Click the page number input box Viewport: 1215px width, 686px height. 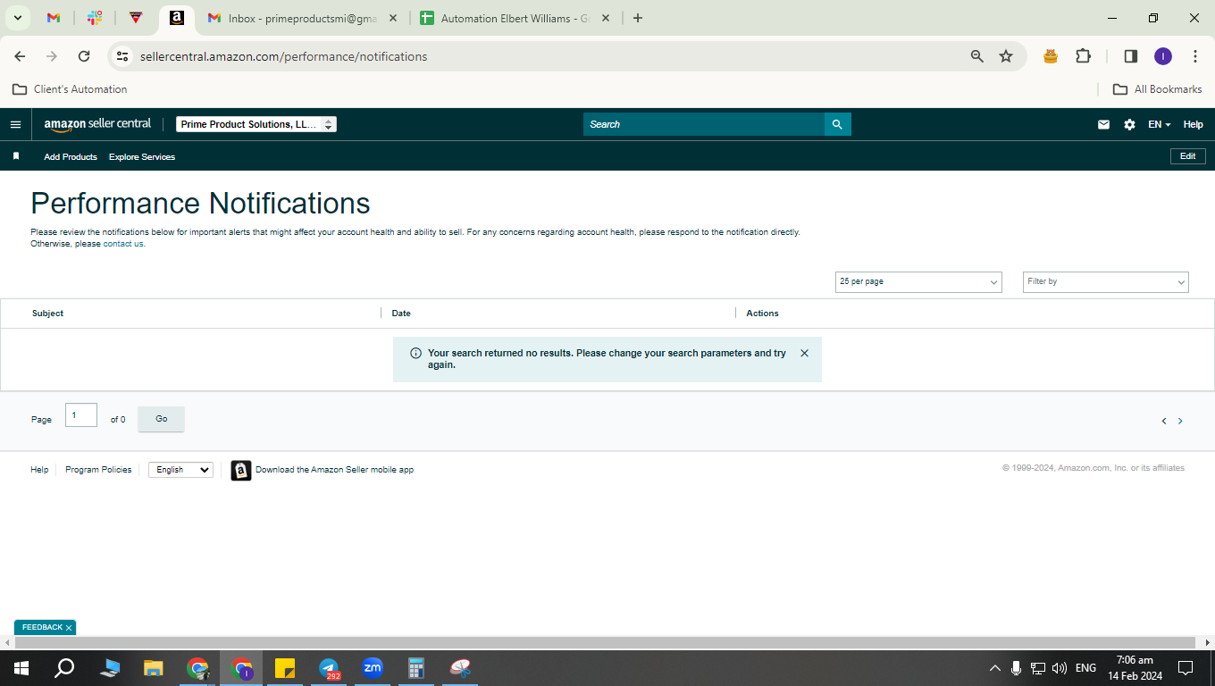81,415
